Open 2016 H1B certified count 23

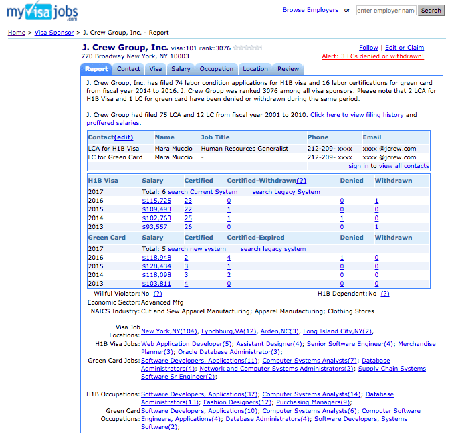coord(188,201)
